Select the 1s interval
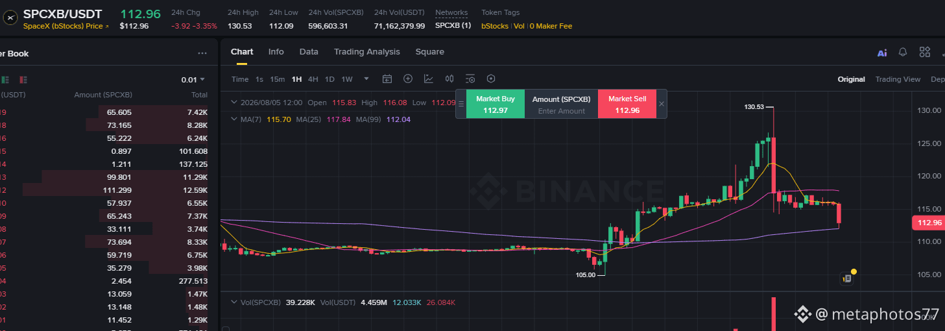945x331 pixels. tap(259, 79)
